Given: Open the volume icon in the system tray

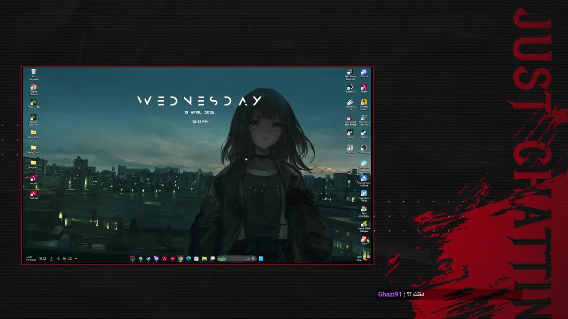Looking at the screenshot, I should (40, 259).
